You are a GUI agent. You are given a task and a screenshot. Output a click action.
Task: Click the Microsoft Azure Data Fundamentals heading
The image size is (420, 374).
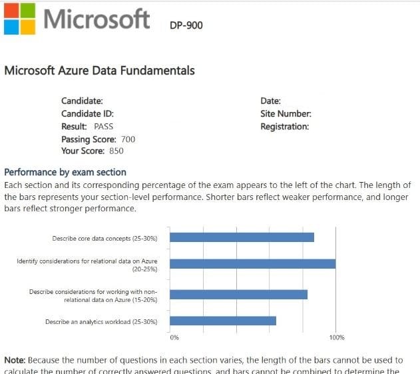pos(99,70)
